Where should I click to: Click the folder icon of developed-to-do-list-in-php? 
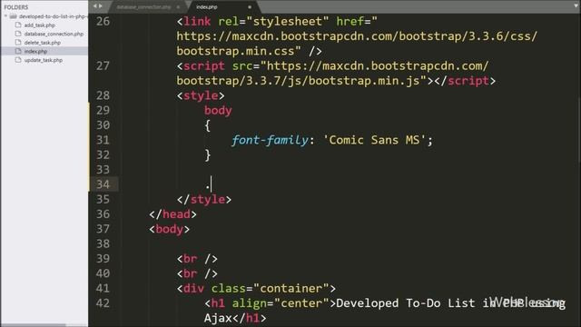point(14,16)
